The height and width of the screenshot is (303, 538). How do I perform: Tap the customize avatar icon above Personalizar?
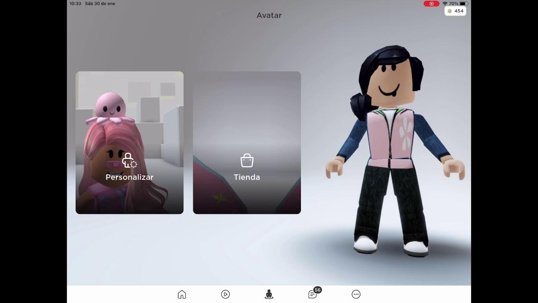point(129,161)
